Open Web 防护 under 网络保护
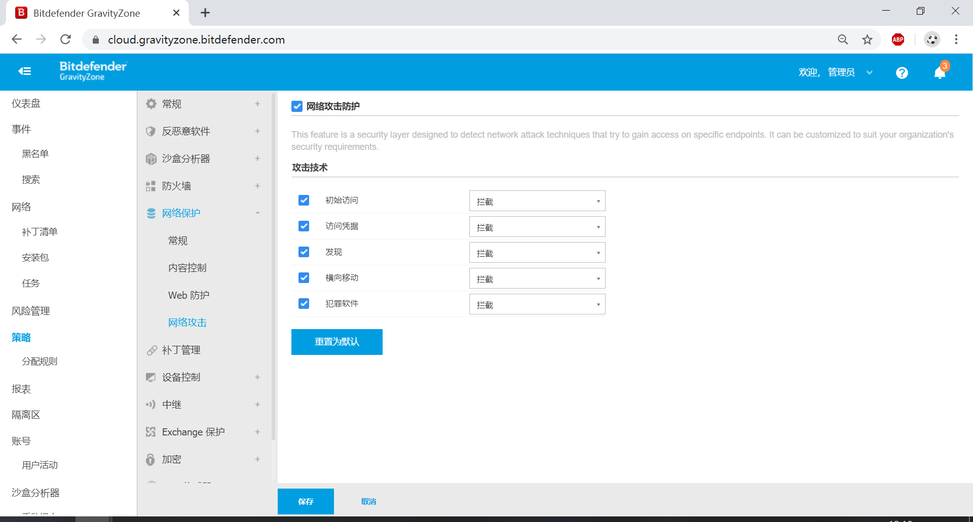 (189, 295)
